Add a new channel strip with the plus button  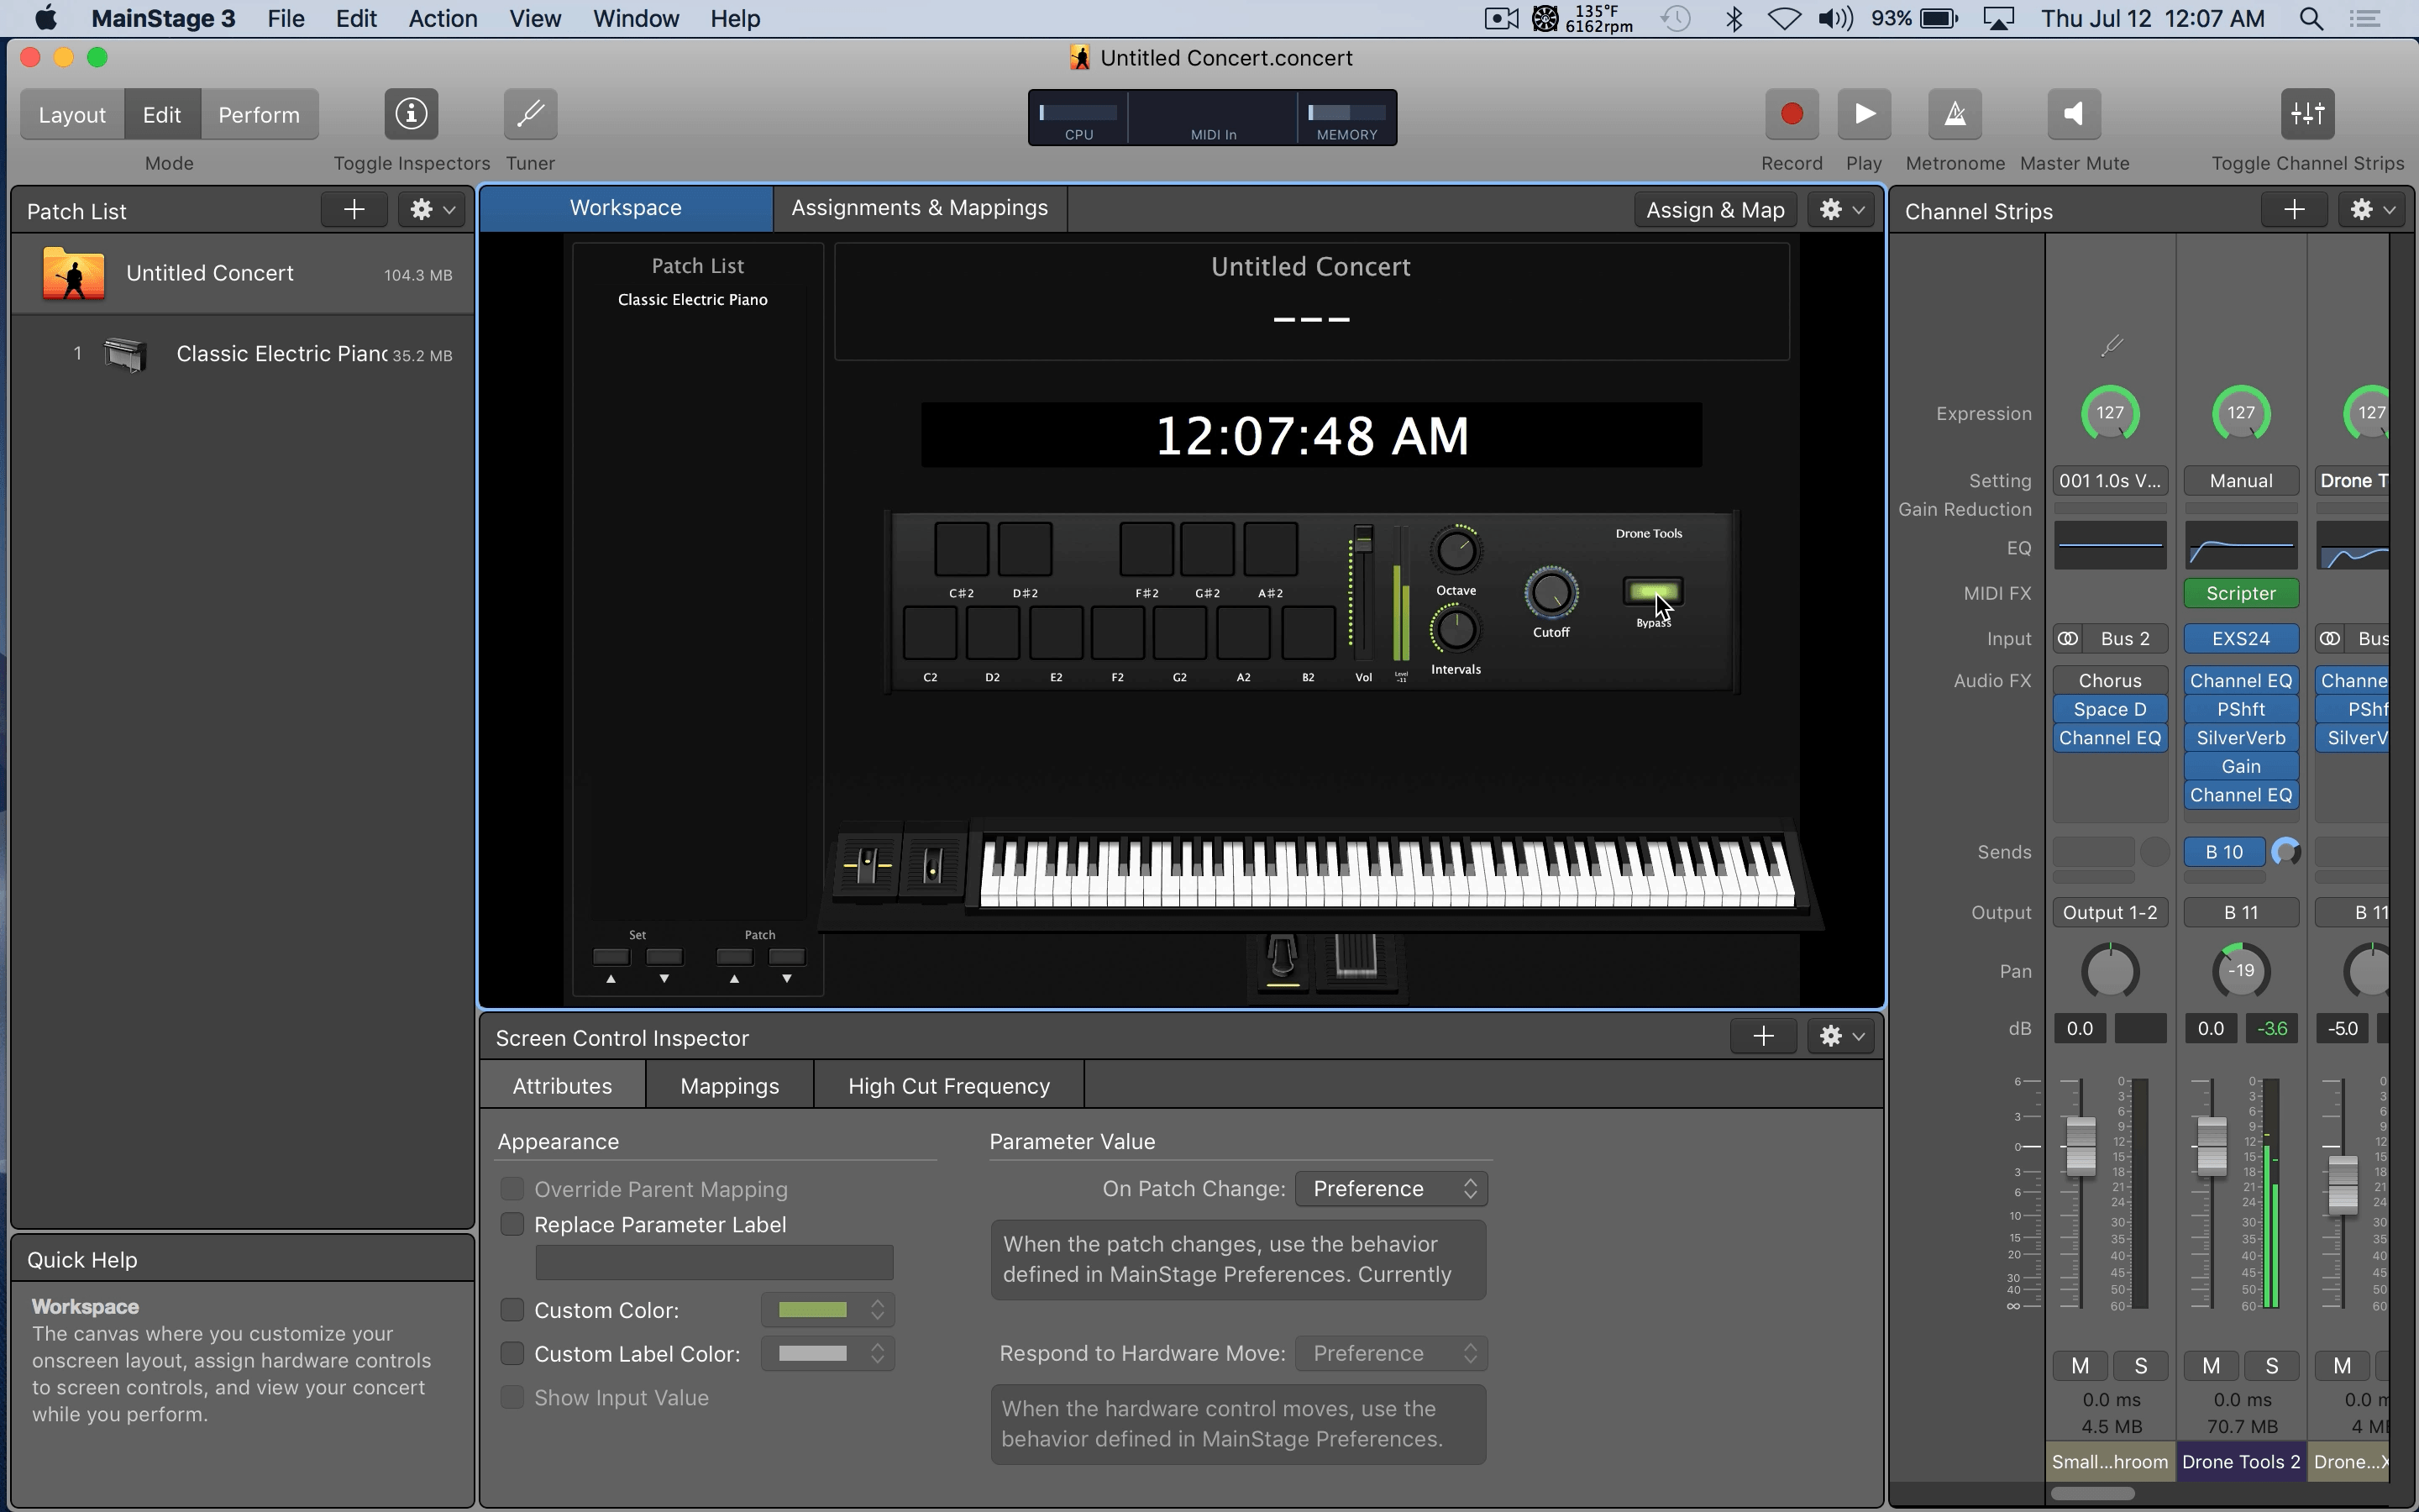pyautogui.click(x=2294, y=210)
